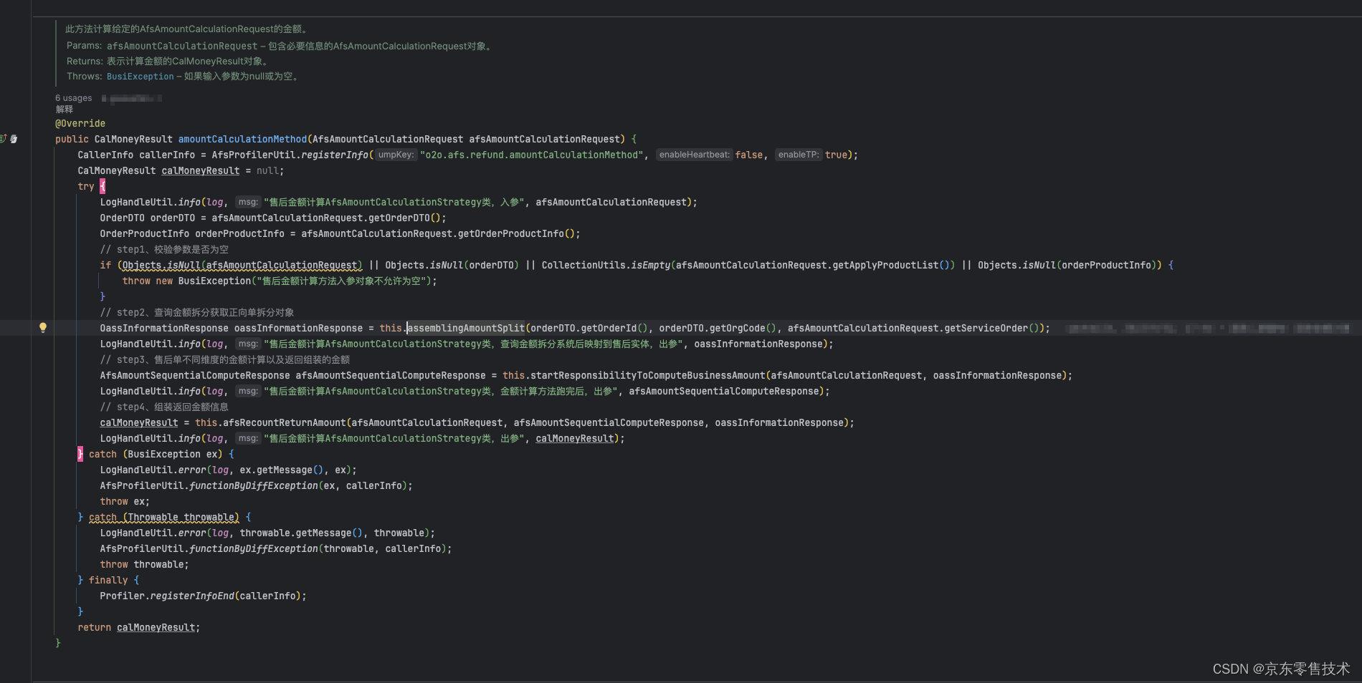Screen dimensions: 1362x683
Task: Click functionByDiffException(throwable, callerInfo) call
Action: click(320, 548)
